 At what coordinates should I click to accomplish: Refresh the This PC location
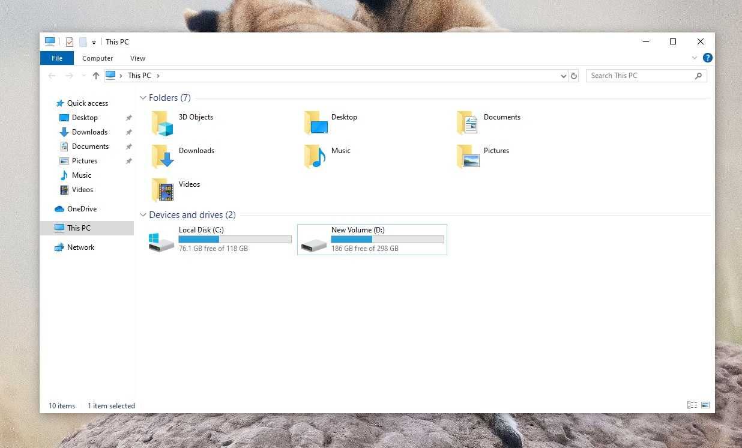click(574, 76)
